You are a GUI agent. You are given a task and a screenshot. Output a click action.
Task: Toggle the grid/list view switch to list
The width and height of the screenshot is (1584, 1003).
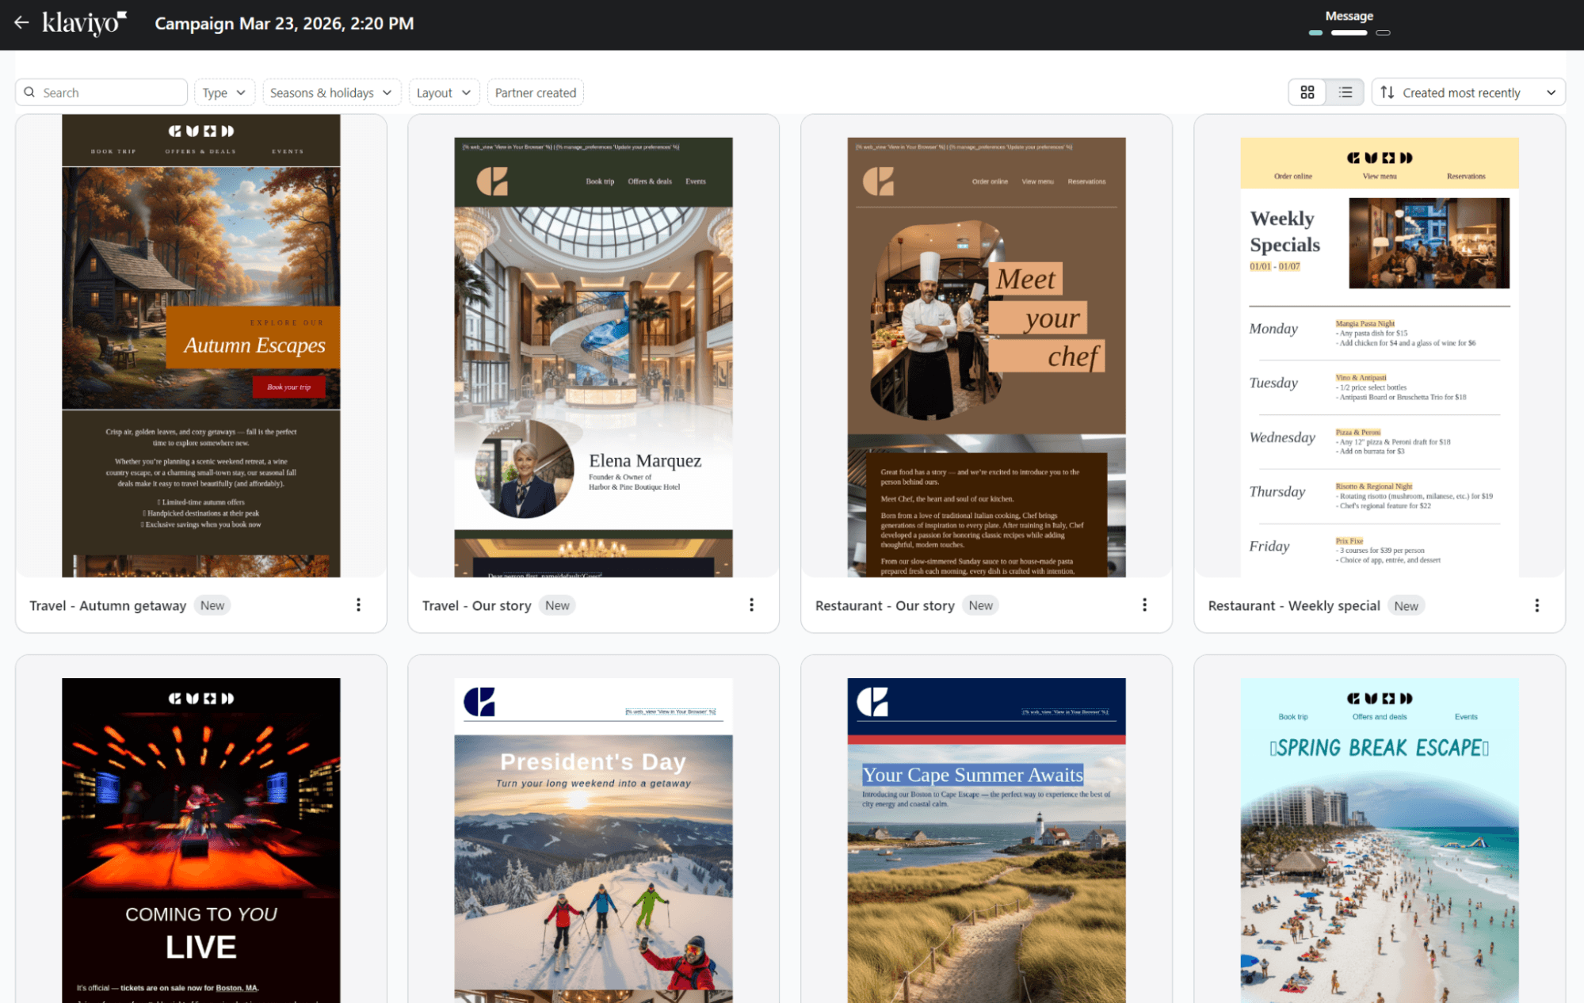(x=1345, y=92)
